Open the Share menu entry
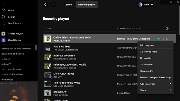 tap(156, 90)
